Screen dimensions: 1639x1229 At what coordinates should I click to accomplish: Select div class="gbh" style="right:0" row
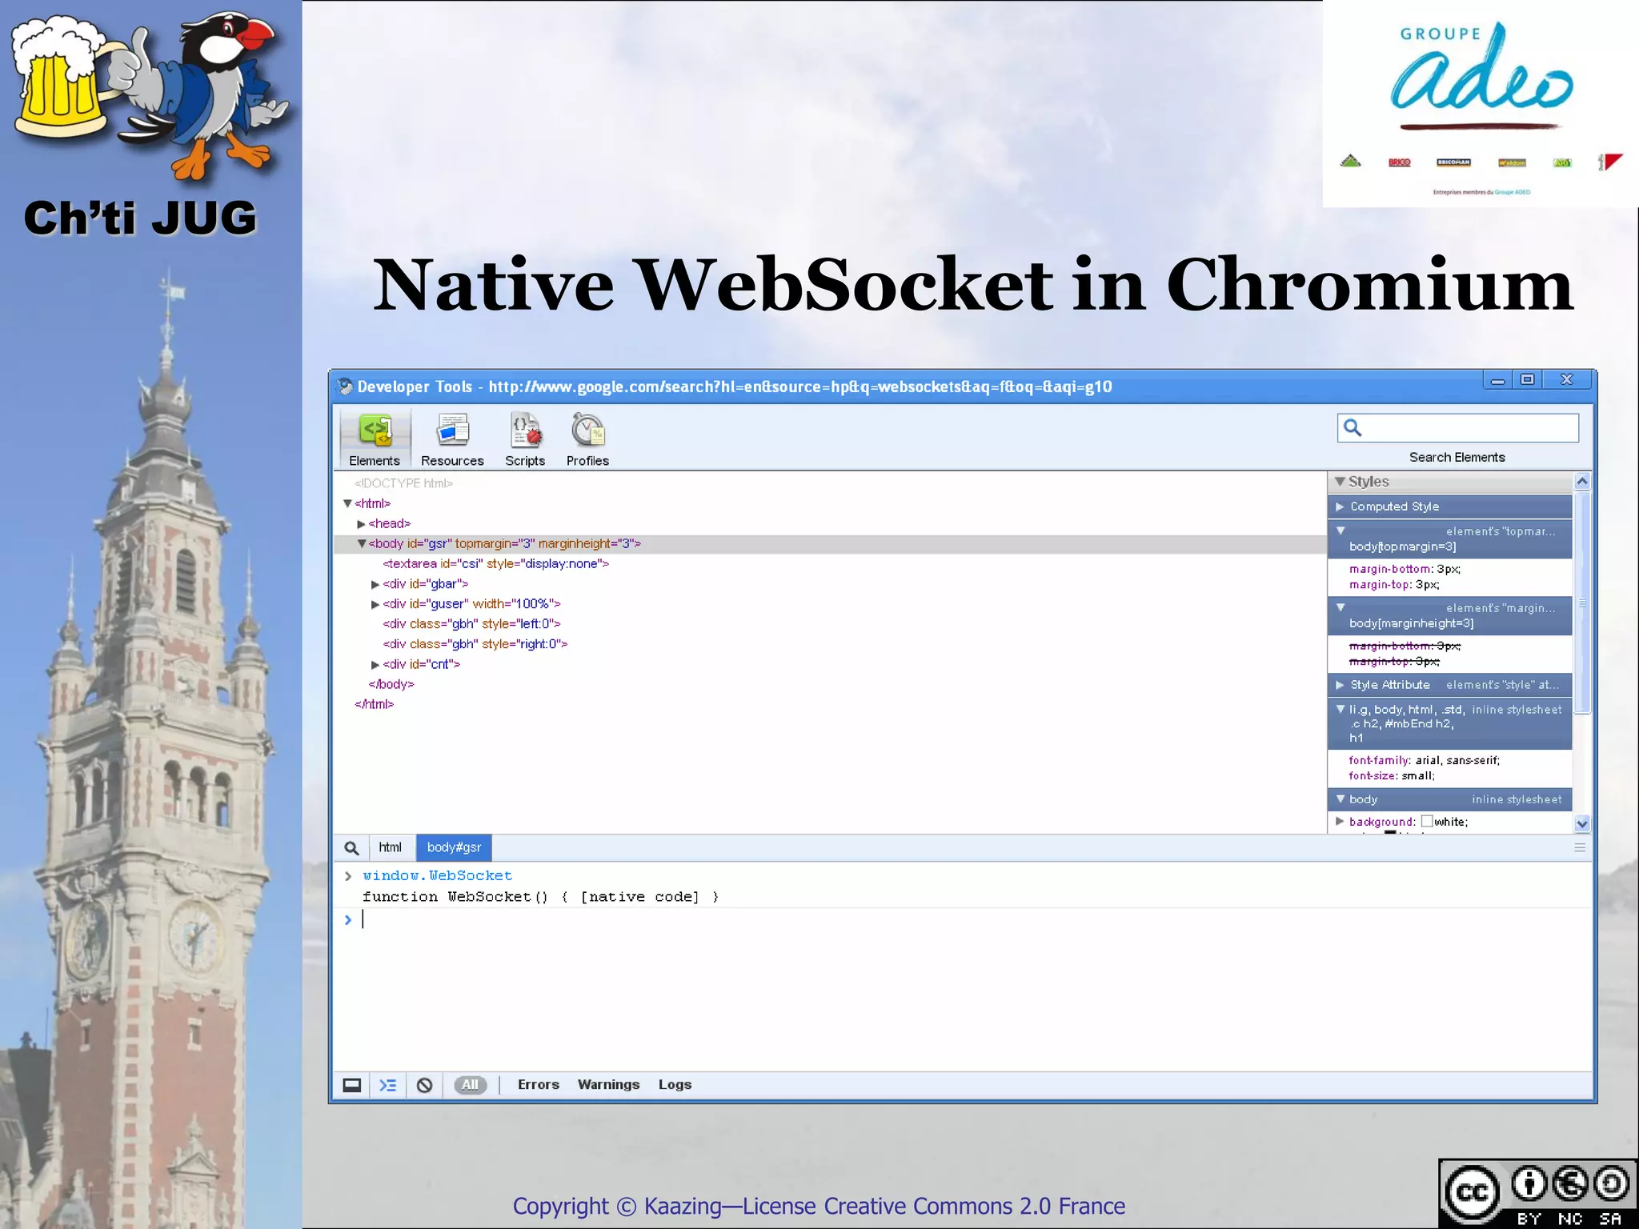[x=475, y=644]
